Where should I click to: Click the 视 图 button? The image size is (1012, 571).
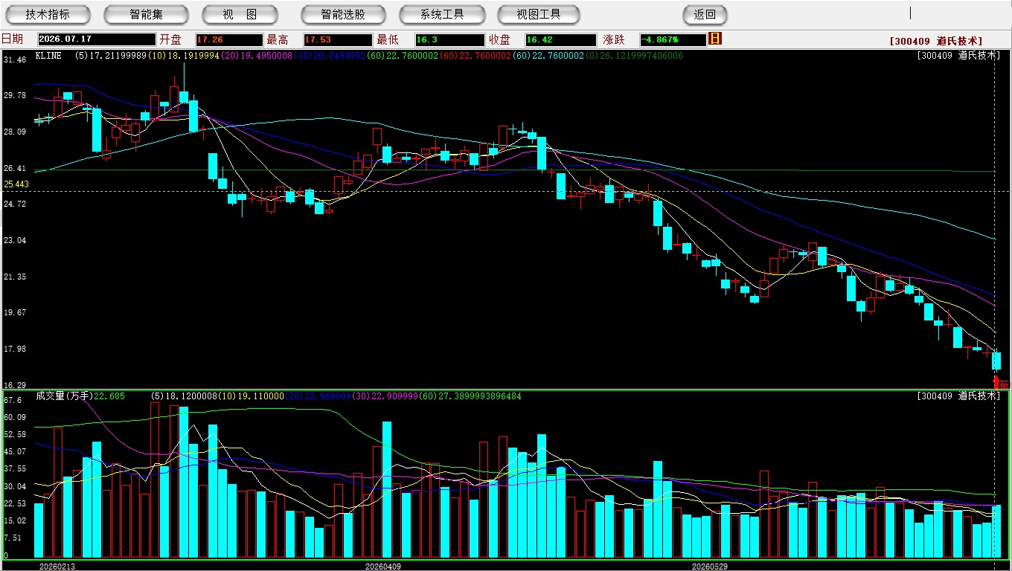coord(240,14)
